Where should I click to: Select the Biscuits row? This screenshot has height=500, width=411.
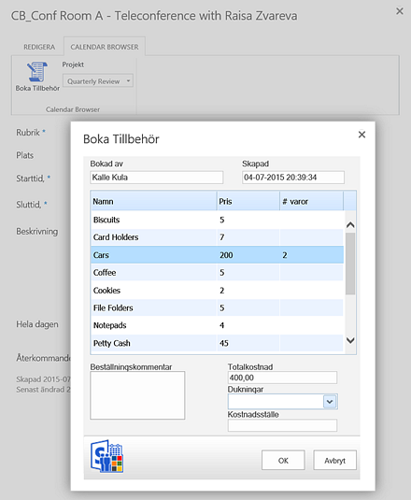tap(217, 220)
